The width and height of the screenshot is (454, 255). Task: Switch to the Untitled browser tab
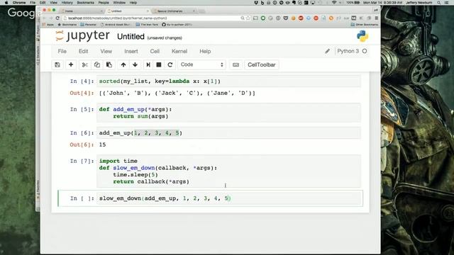coord(128,11)
